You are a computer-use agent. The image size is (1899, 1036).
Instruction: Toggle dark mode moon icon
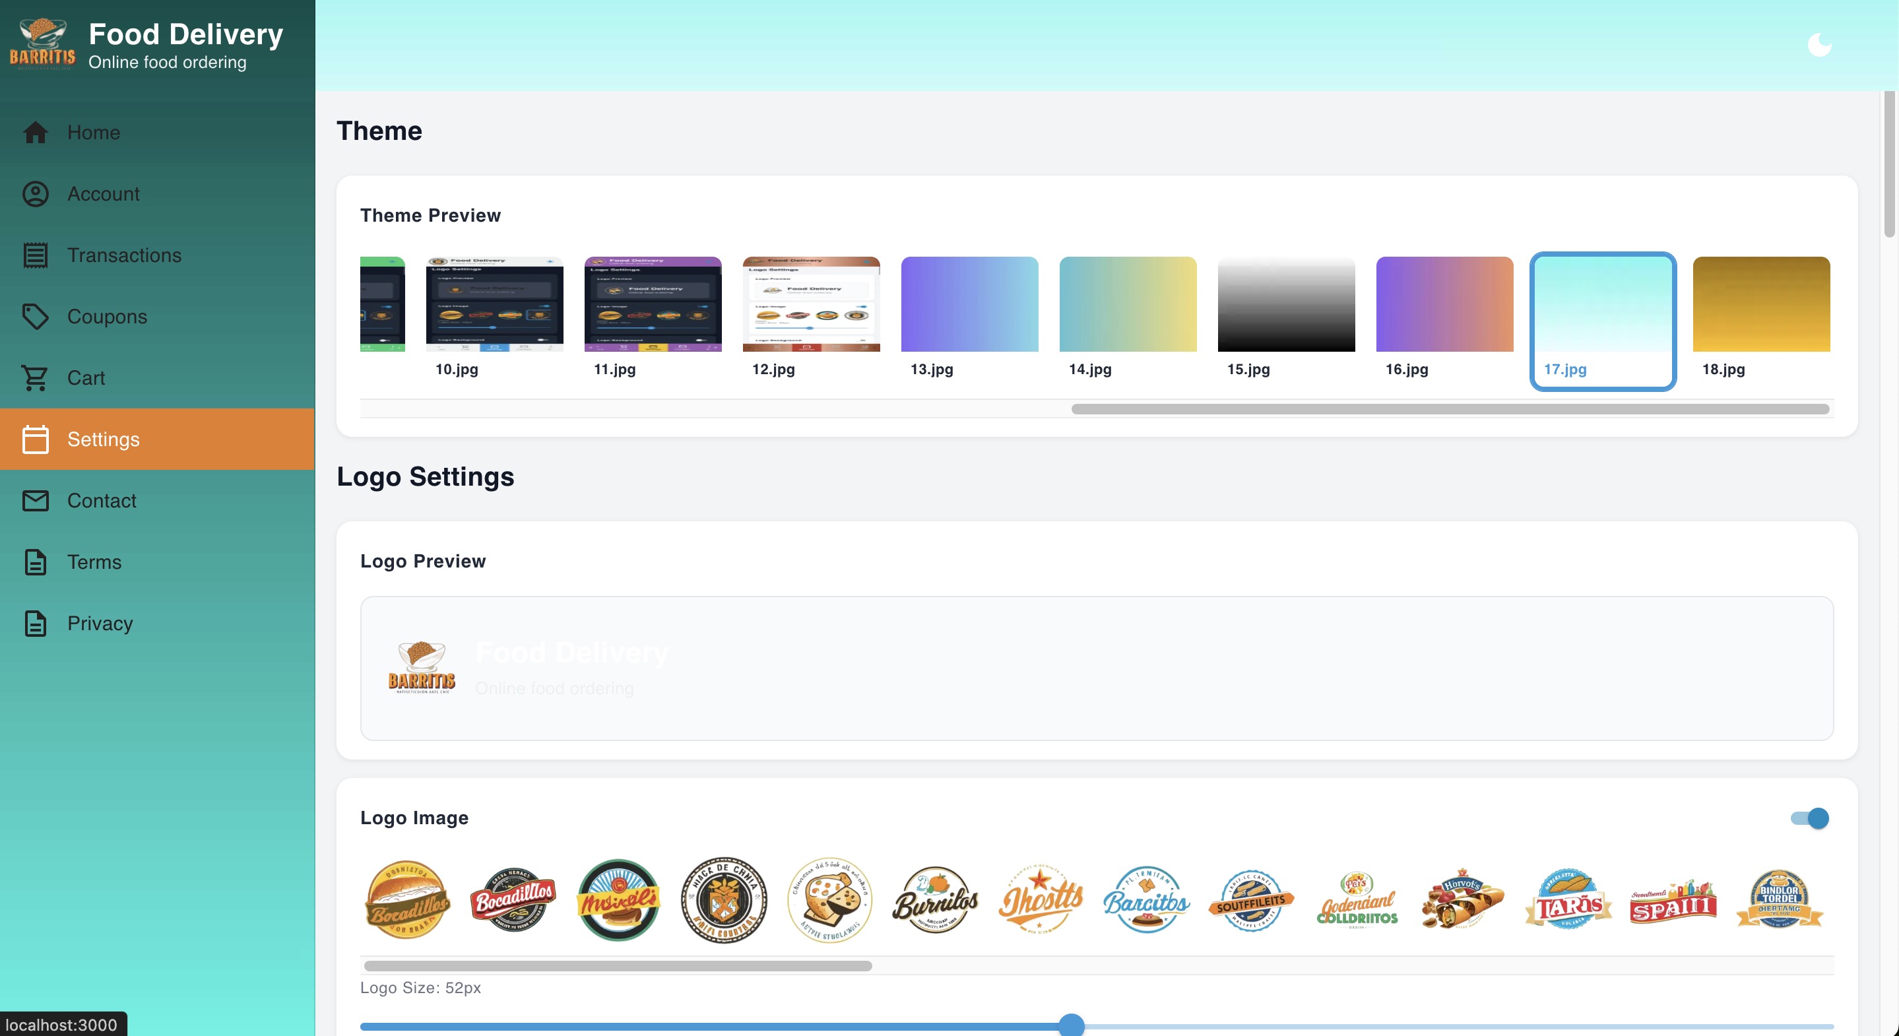pos(1819,45)
